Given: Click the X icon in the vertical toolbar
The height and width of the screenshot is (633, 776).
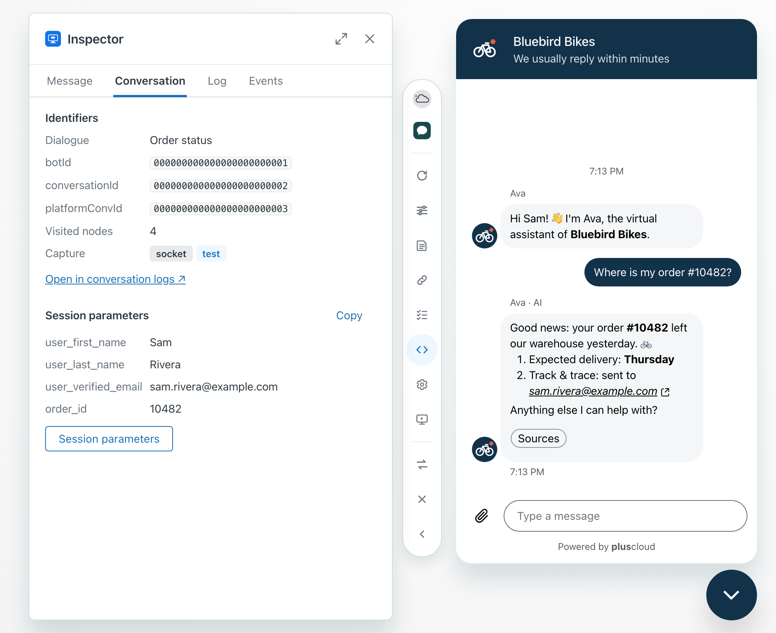Looking at the screenshot, I should pos(422,499).
